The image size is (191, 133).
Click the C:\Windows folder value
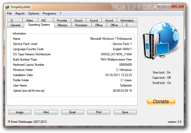(124, 70)
